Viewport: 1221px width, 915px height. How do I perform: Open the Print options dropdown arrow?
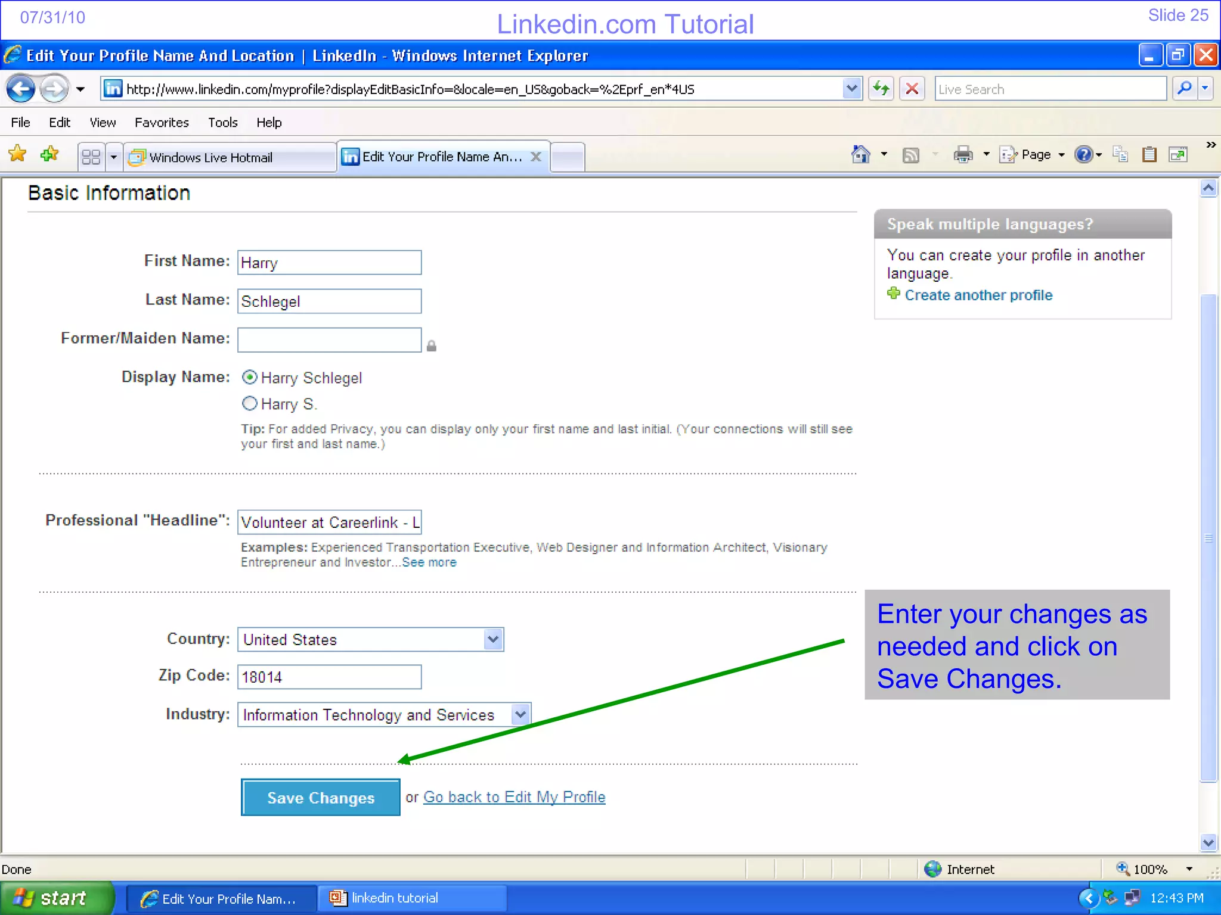pyautogui.click(x=987, y=155)
